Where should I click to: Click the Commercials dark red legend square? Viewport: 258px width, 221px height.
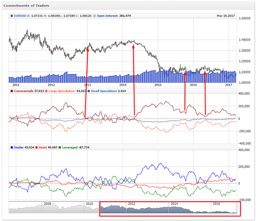point(12,91)
